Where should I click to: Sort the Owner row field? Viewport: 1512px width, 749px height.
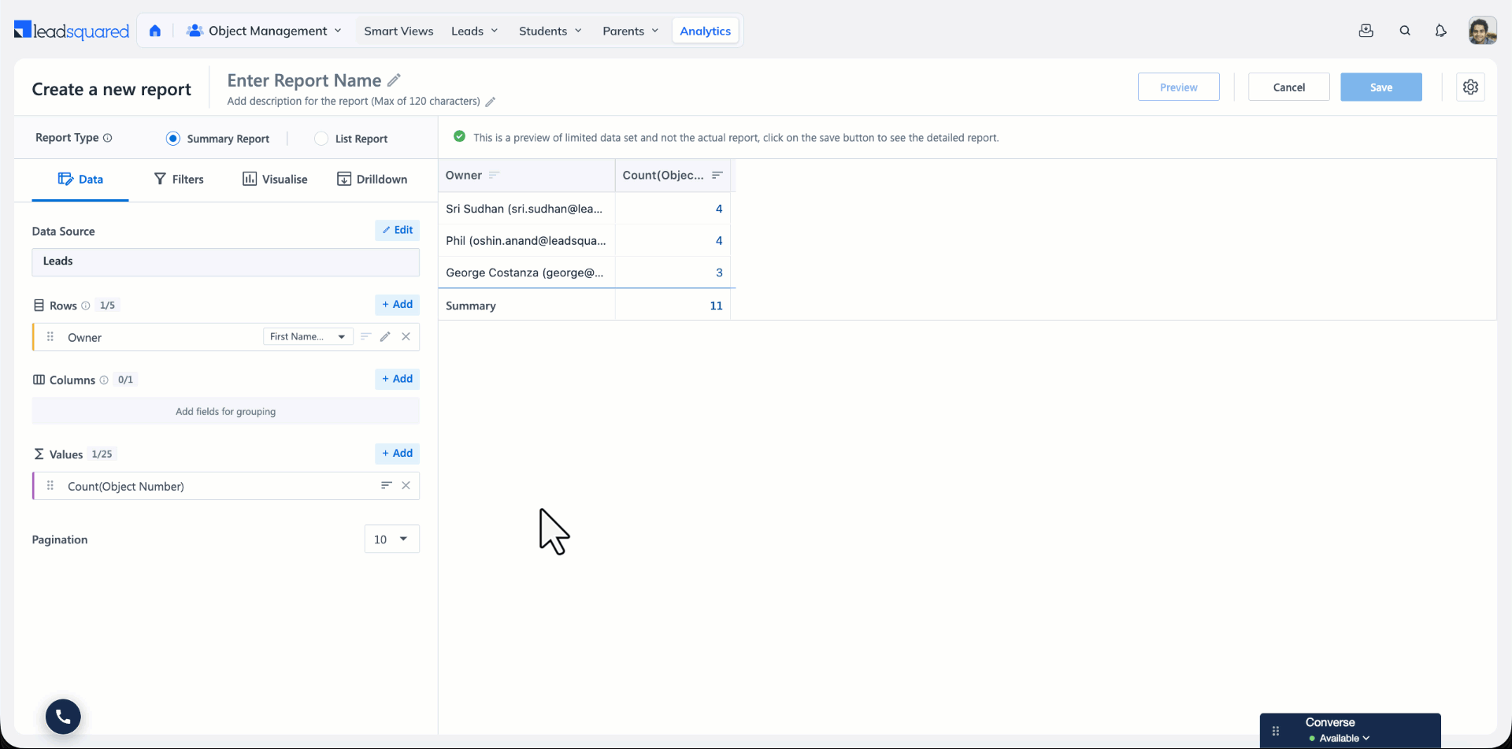click(365, 336)
